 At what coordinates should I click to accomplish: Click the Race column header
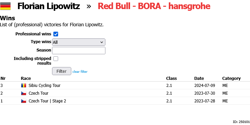[x=26, y=79]
